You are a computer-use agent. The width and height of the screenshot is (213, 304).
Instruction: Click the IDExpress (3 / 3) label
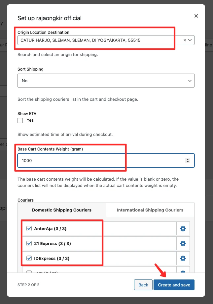(x=52, y=258)
